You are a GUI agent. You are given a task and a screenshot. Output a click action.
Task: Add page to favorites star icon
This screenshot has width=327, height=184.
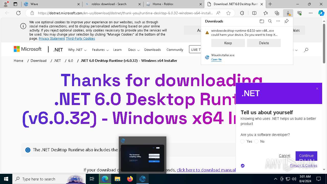[x=228, y=13]
